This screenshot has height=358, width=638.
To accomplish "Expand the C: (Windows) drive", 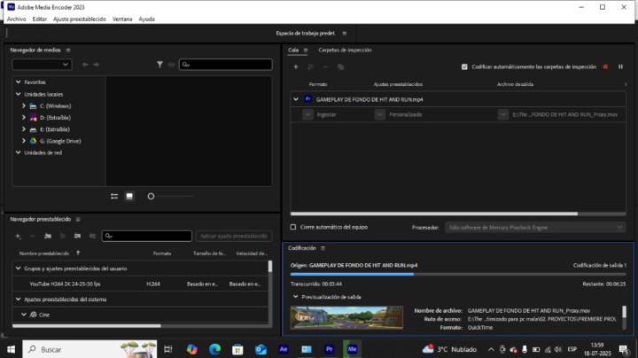I will coord(24,105).
